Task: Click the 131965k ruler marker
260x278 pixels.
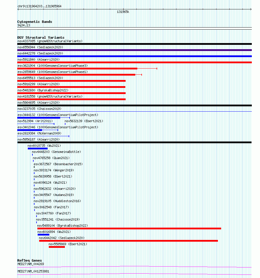Action: coord(123,12)
